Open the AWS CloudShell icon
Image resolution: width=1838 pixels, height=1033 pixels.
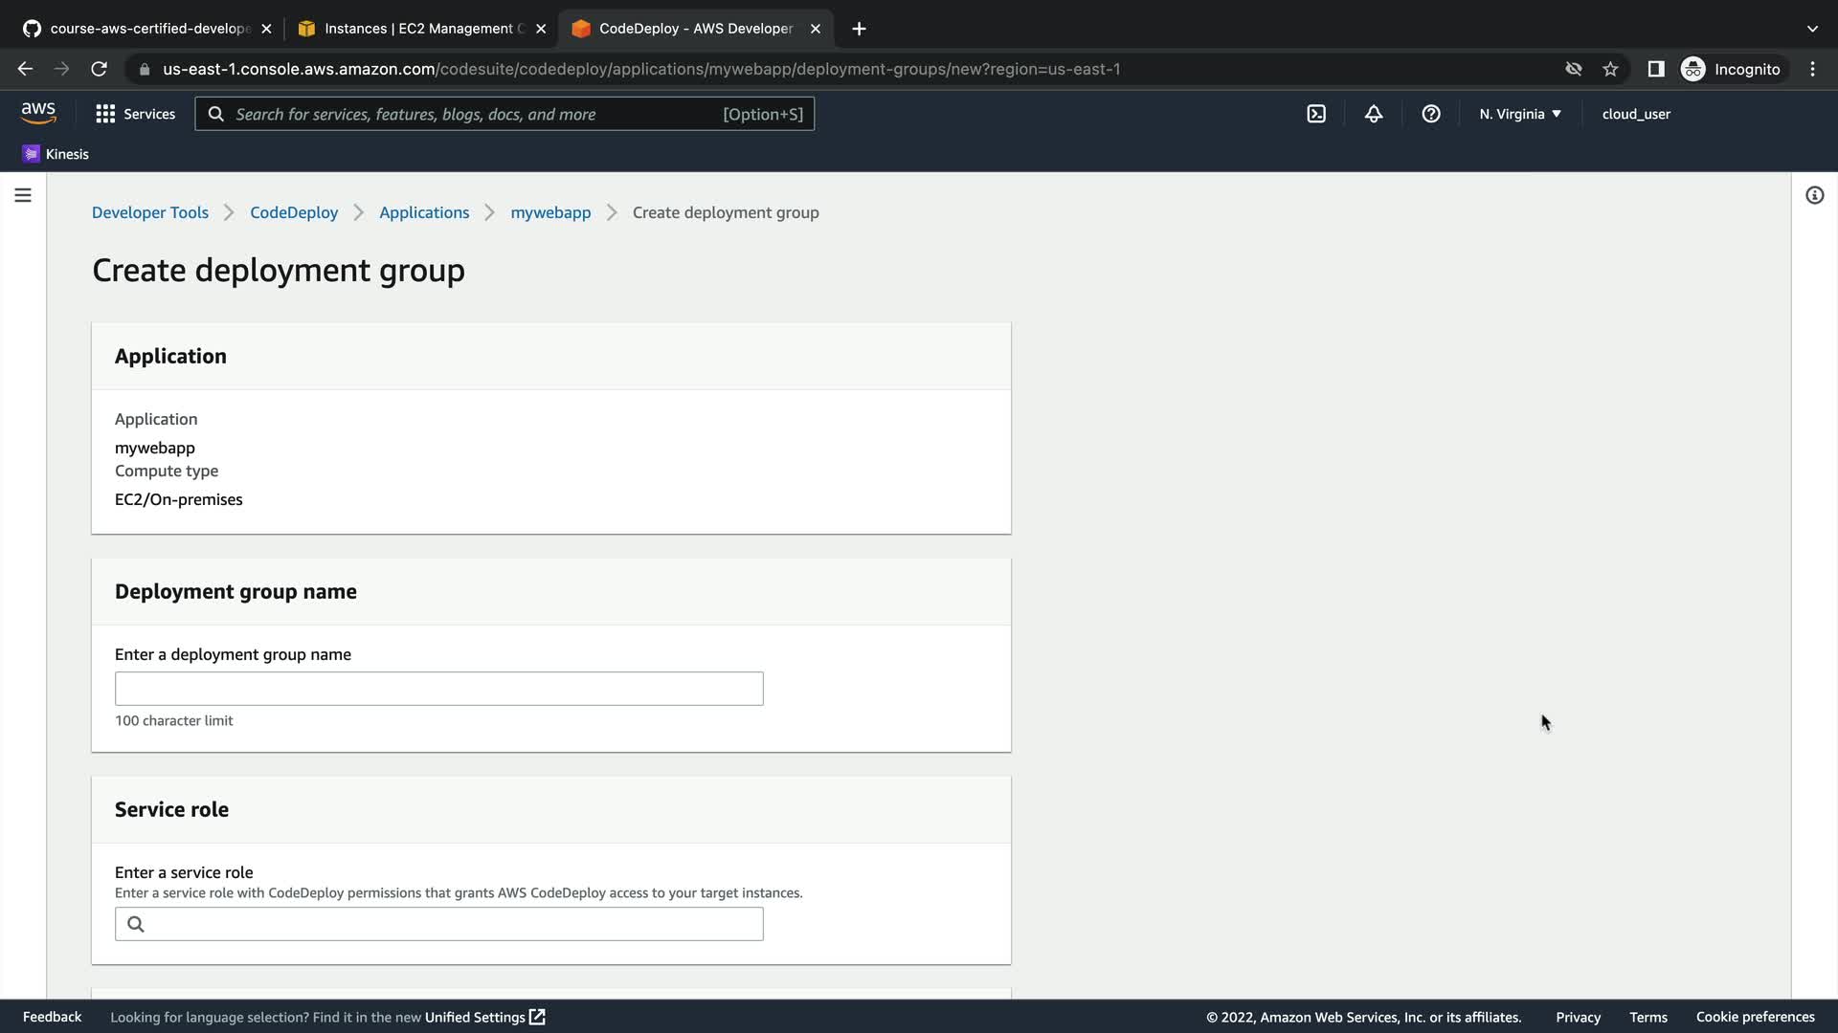1316,114
